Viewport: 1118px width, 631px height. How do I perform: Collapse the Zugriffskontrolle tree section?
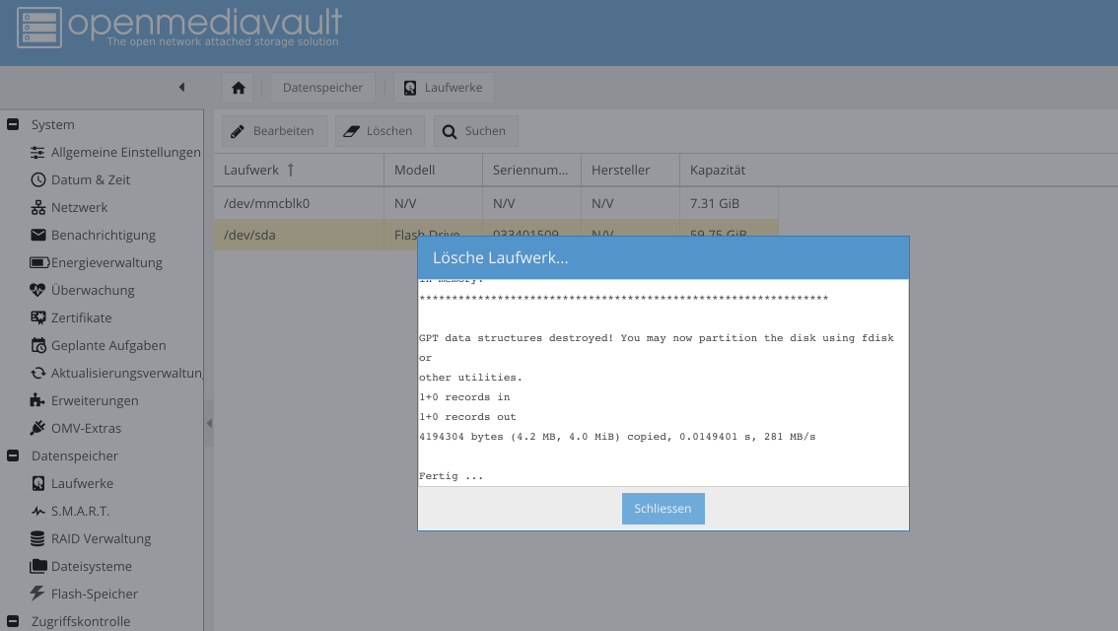(x=13, y=621)
